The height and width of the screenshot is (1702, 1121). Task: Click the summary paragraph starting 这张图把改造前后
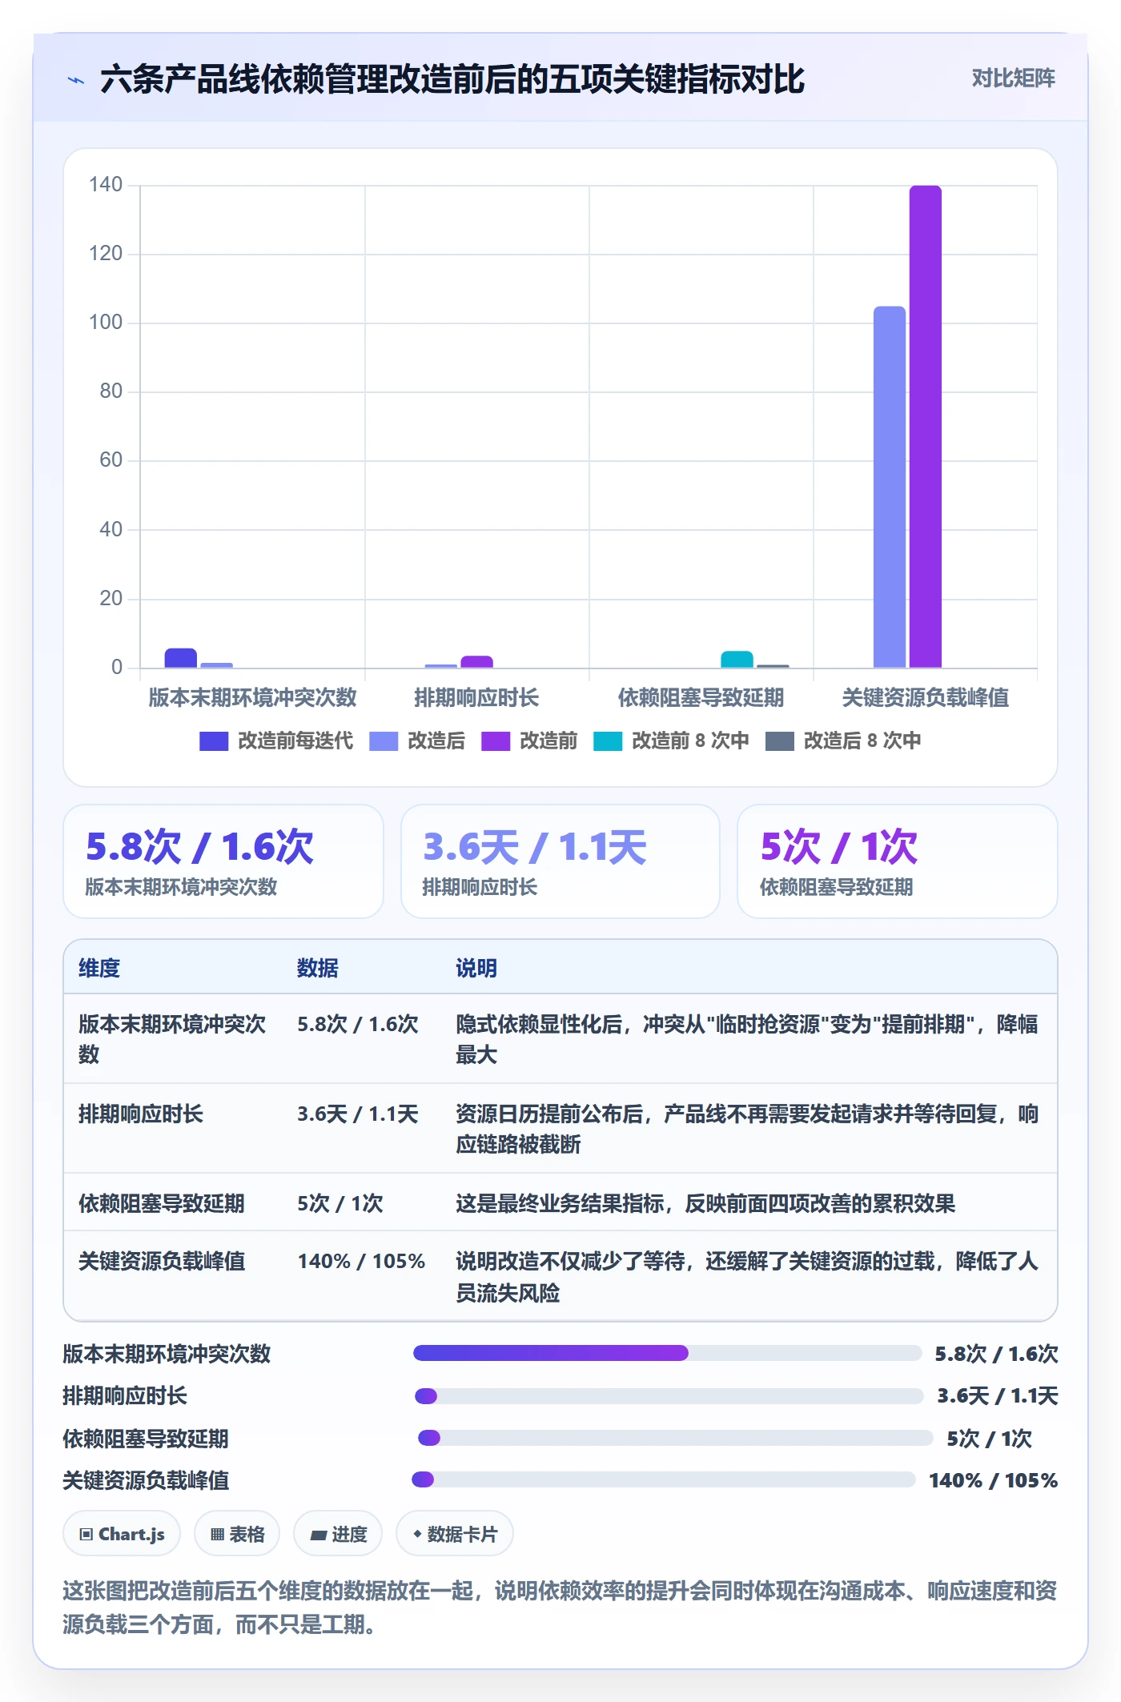click(560, 1608)
